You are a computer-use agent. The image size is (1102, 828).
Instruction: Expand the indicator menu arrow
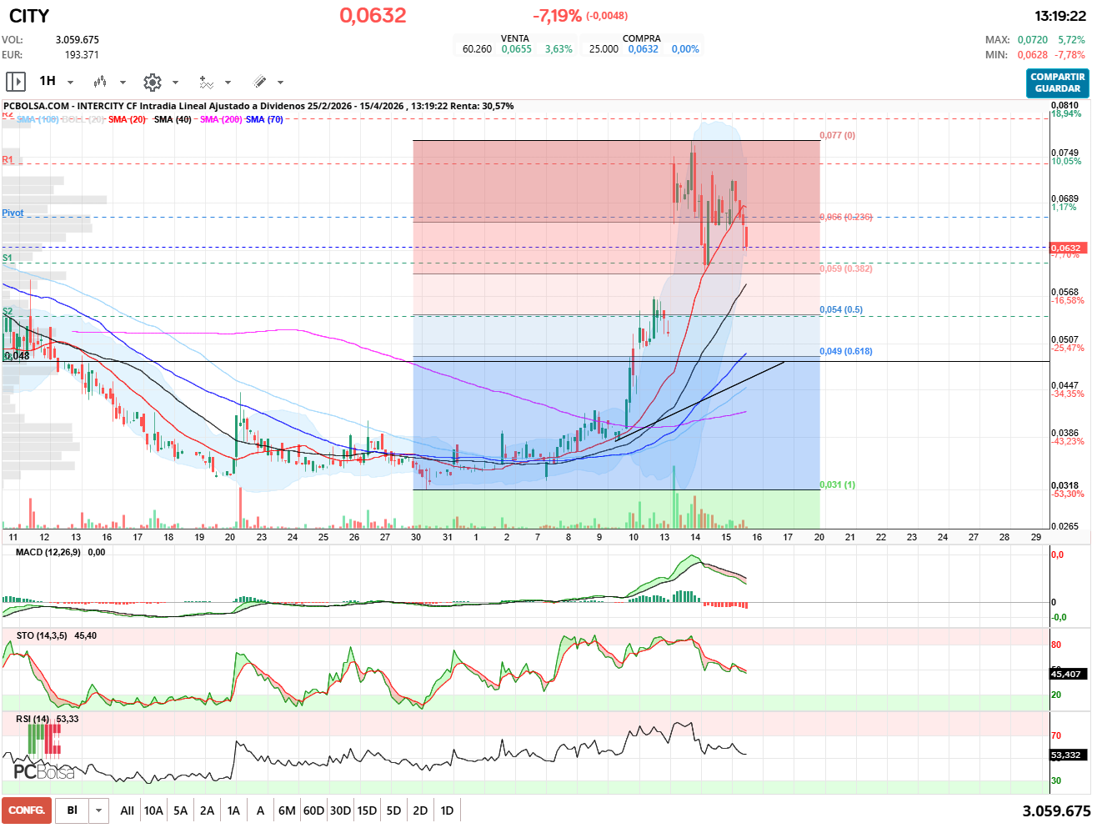tap(228, 83)
